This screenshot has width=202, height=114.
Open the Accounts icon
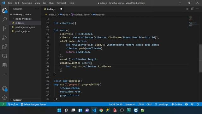(4, 89)
